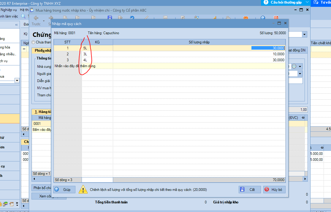The height and width of the screenshot is (212, 331).
Task: Click the red cancel icon on Hủy bỏ
Action: tap(267, 189)
